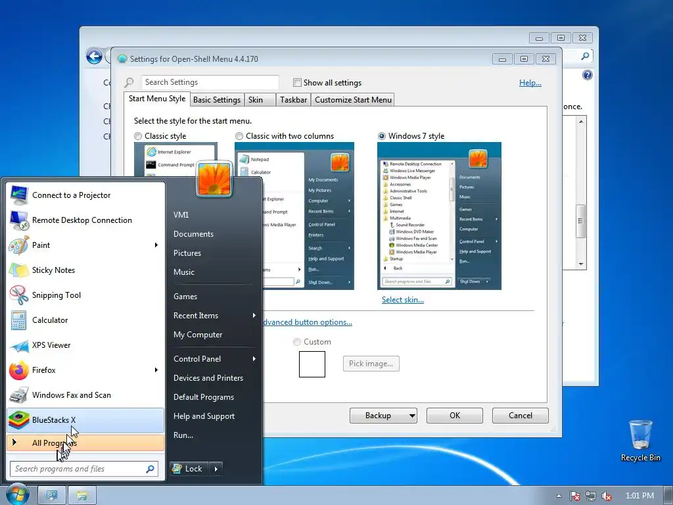Viewport: 673px width, 505px height.
Task: Open Windows Fax and Scan icon
Action: click(x=19, y=395)
